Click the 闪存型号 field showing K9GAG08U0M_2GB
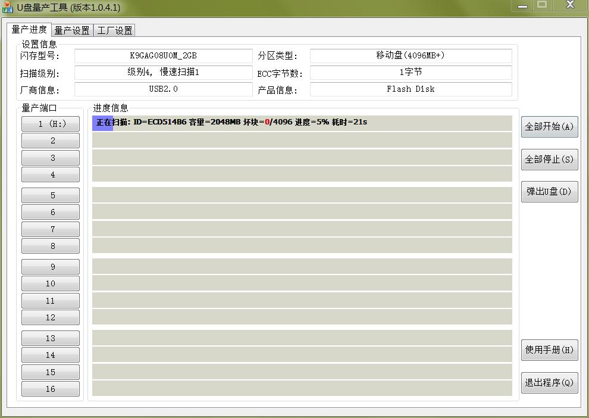Viewport: 589px width, 418px height. click(x=162, y=56)
